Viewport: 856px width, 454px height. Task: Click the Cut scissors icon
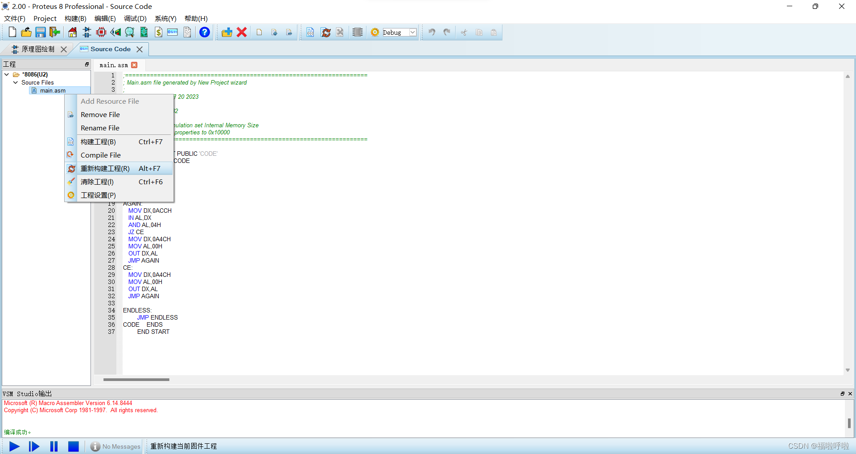click(x=464, y=32)
